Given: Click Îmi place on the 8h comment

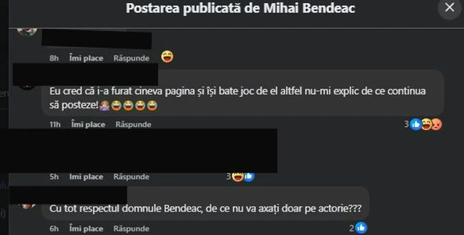Looking at the screenshot, I should click(x=86, y=58).
